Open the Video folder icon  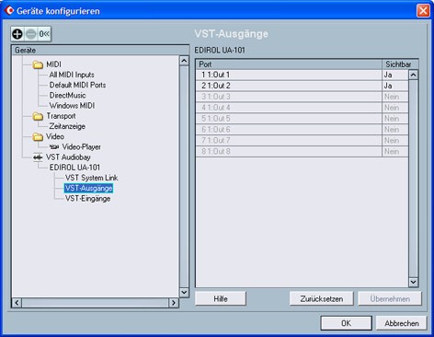coord(38,137)
